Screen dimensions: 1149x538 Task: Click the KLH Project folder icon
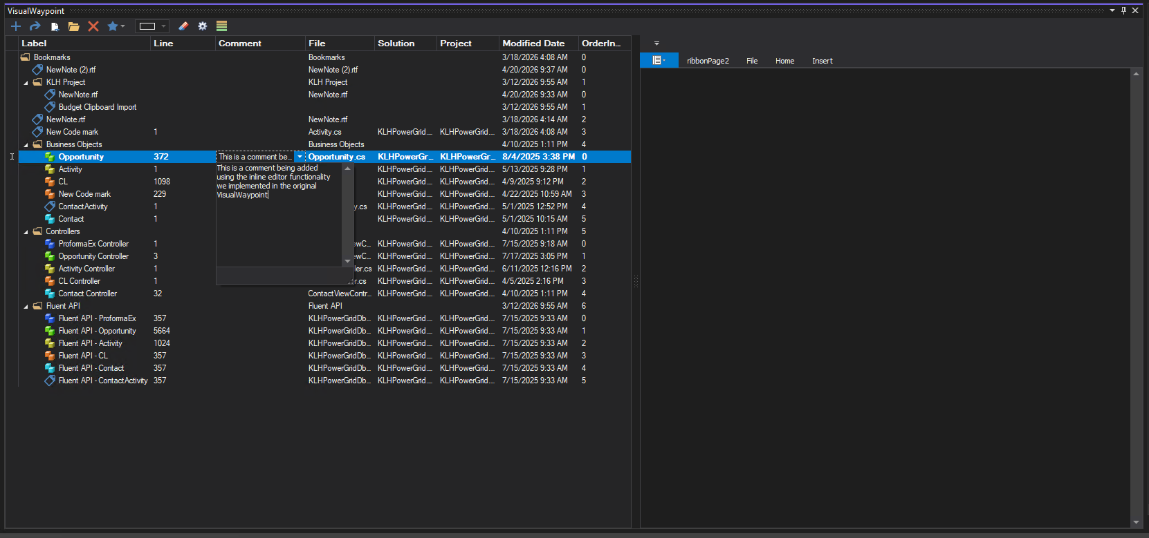(38, 82)
